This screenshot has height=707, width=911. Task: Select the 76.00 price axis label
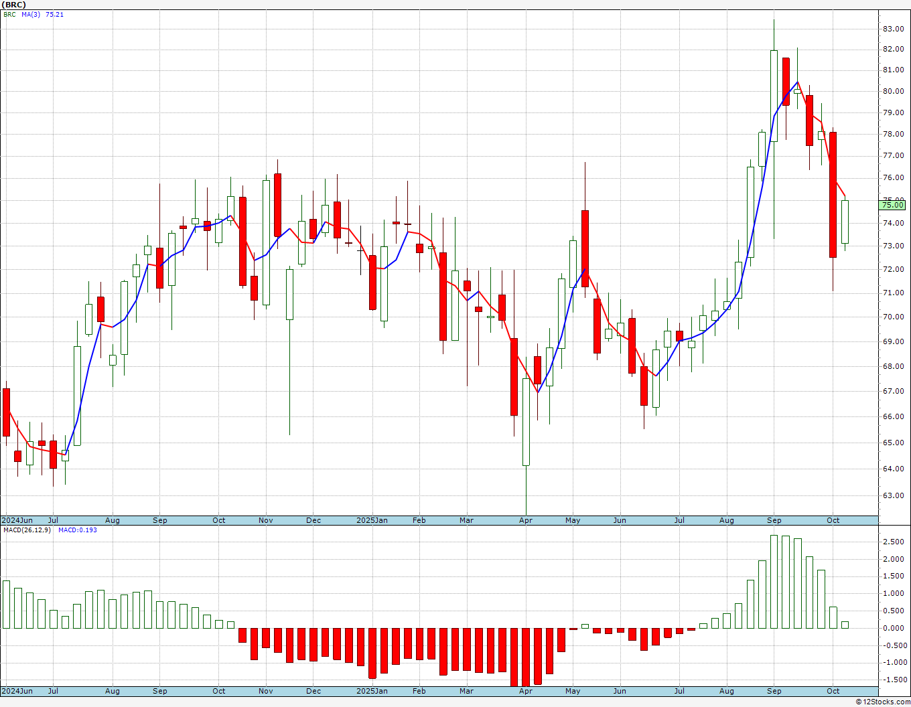pos(894,178)
